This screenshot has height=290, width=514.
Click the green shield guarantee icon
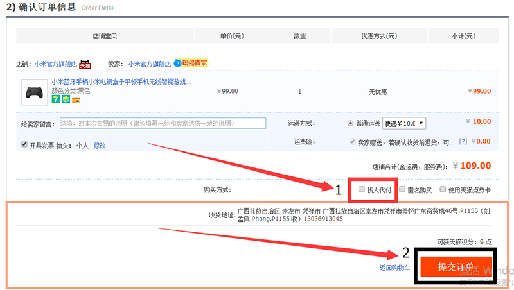pyautogui.click(x=66, y=99)
